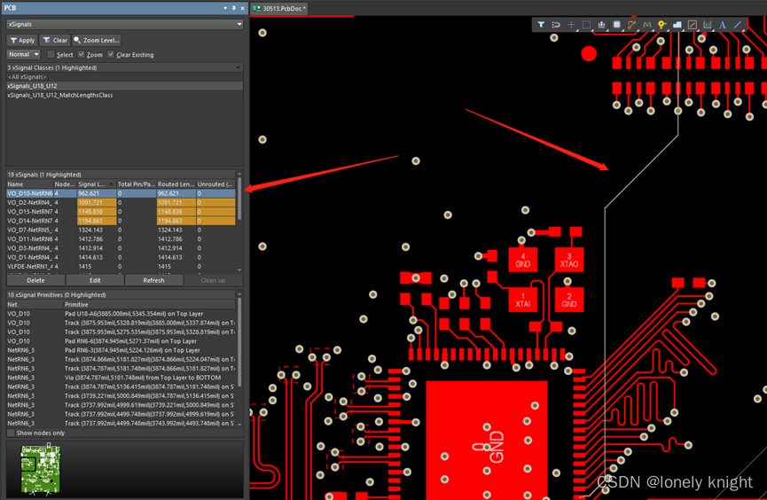This screenshot has height=500, width=767.
Task: Collapse the xSignal Classes section
Action: coord(239,67)
